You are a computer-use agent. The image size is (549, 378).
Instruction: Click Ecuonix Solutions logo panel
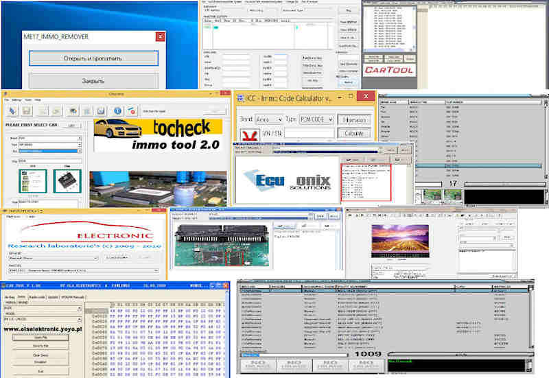coord(287,180)
